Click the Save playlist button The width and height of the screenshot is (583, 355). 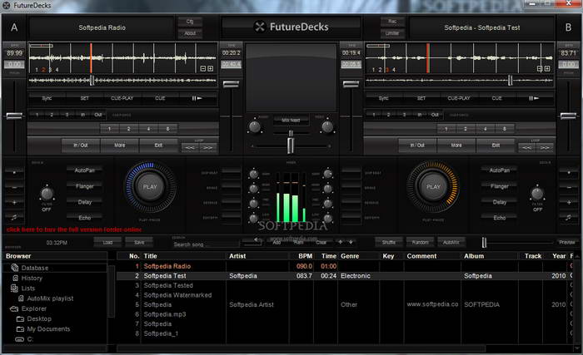(x=139, y=242)
